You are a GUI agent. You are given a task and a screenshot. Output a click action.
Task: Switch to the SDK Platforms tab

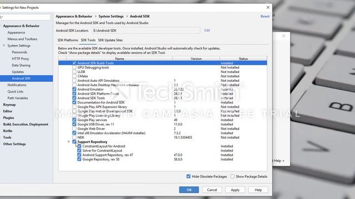click(x=68, y=40)
